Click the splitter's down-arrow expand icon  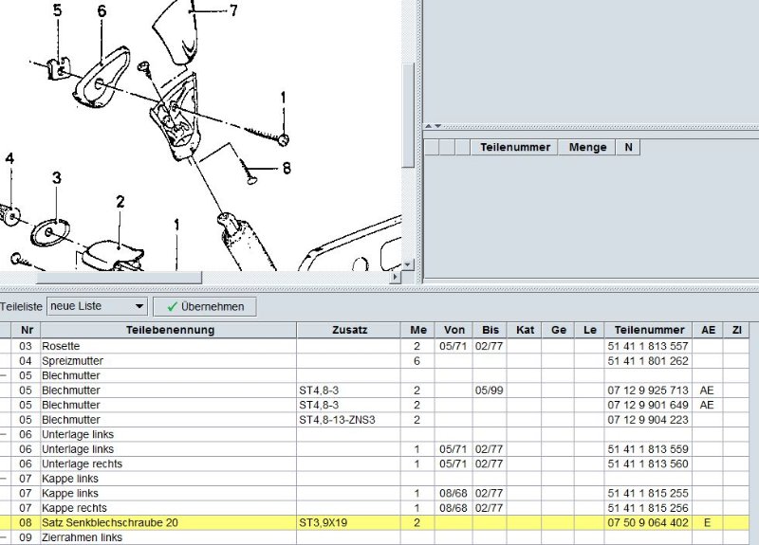click(x=437, y=125)
